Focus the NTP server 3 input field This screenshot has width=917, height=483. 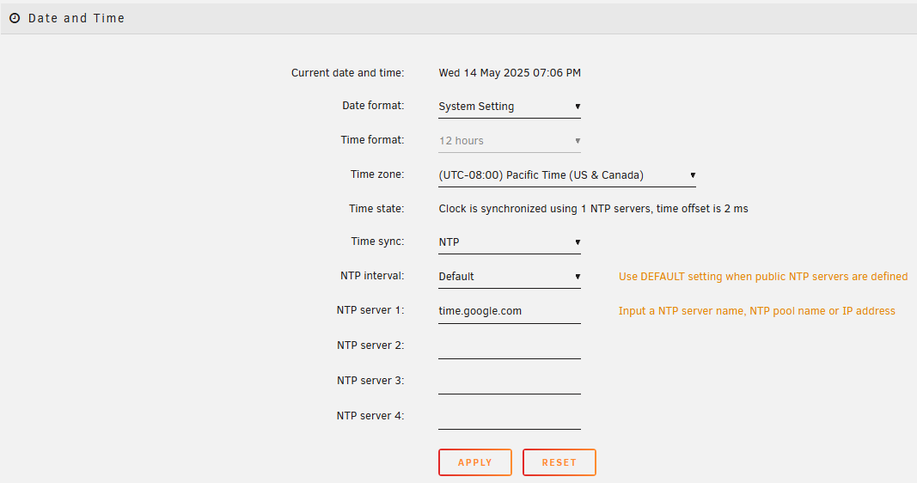[509, 382]
